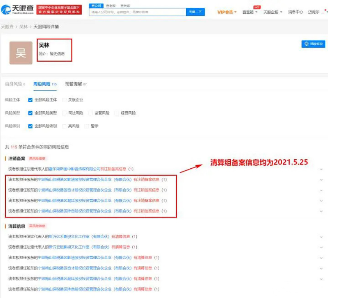
Task: Open 新沂亿禾影视文化工作室 company link
Action: point(79,237)
